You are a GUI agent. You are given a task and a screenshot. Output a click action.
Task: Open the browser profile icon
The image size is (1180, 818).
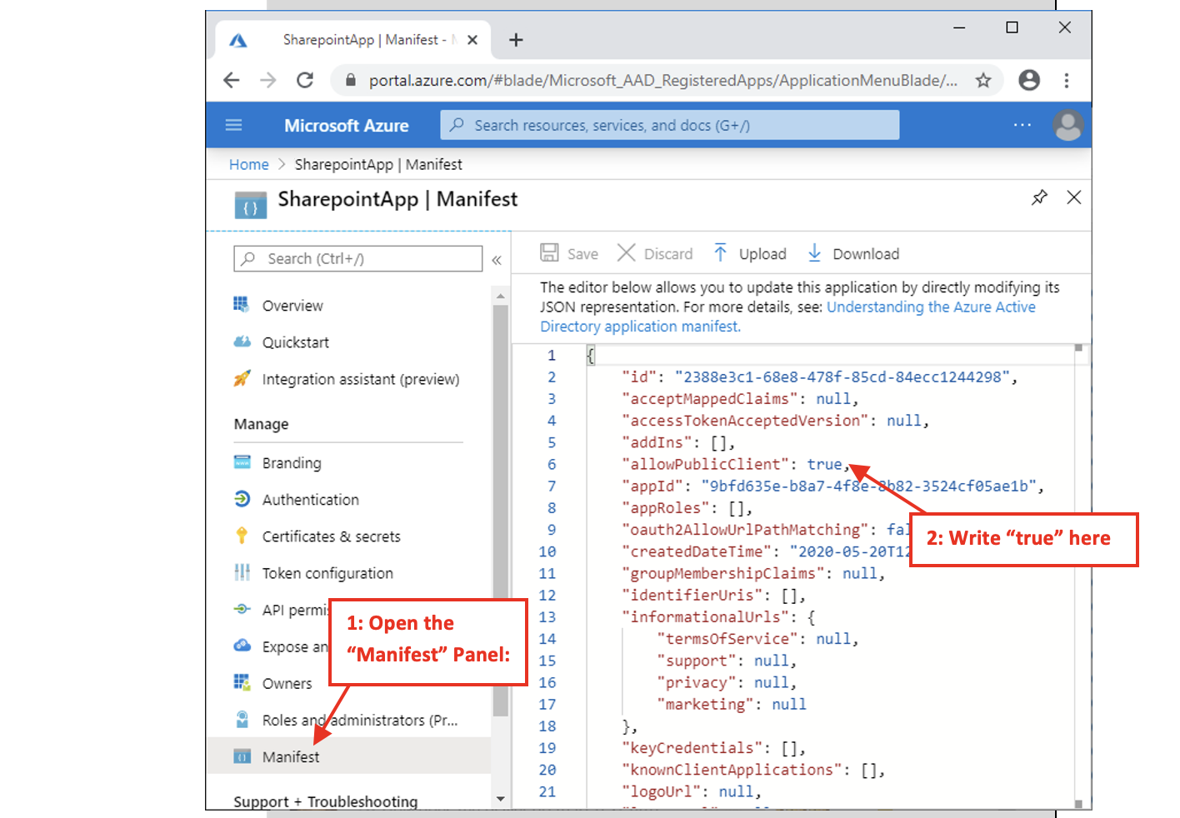(1029, 80)
